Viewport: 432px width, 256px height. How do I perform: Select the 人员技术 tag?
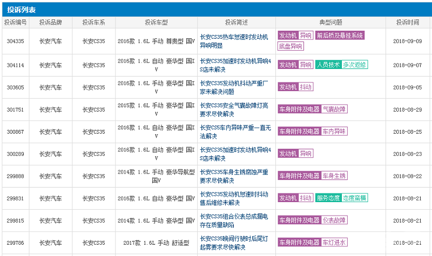pos(328,65)
